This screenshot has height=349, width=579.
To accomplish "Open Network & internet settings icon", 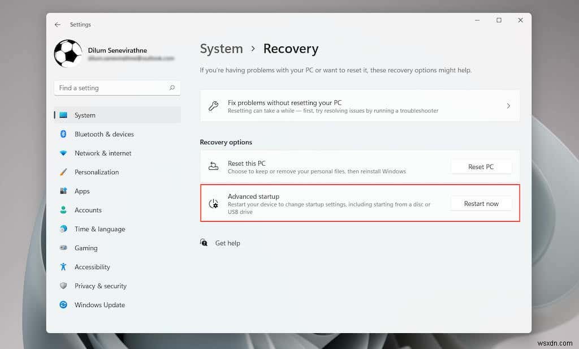I will coord(64,153).
